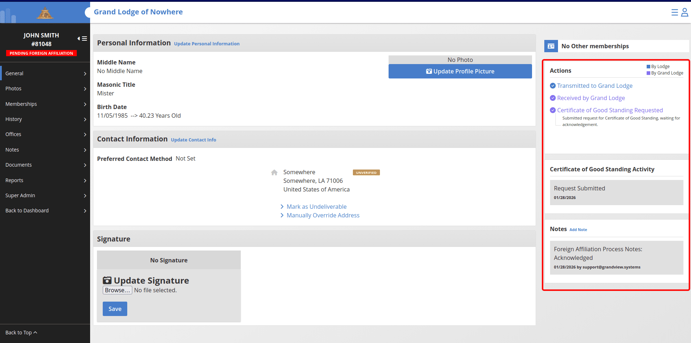
Task: Open the Photos sidebar section
Action: click(x=45, y=89)
